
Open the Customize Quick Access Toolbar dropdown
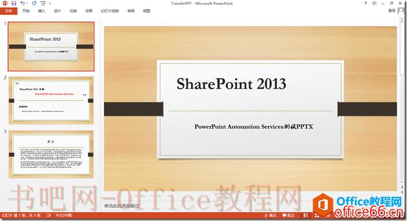50,3
